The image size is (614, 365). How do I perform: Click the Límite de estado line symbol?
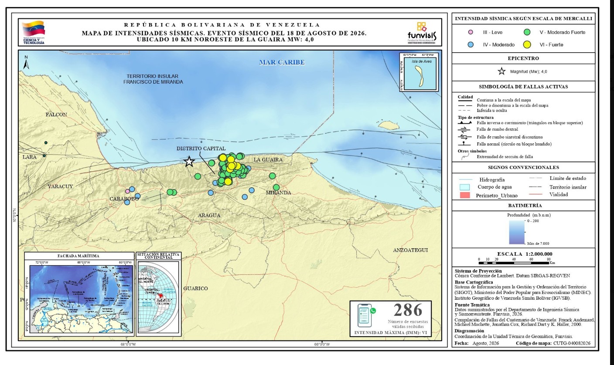(x=536, y=178)
